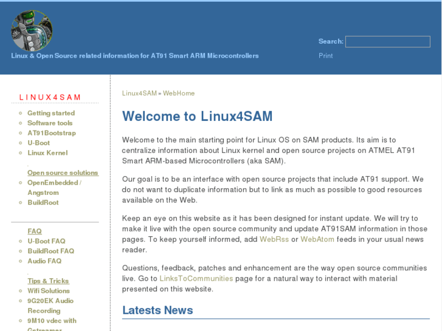The height and width of the screenshot is (331, 442).
Task: Open OpenEmbedded / Angstrom link
Action: (54, 188)
